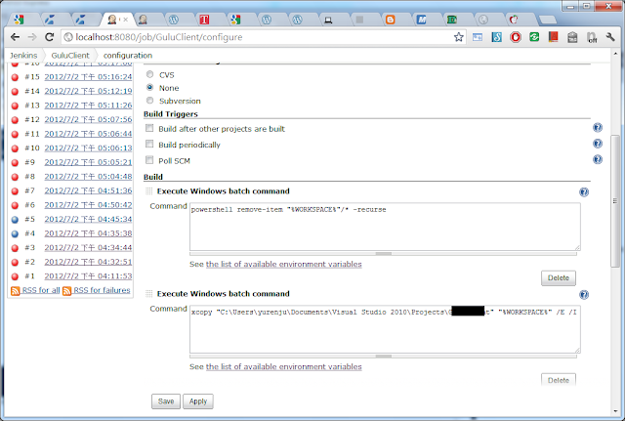Tick the Poll SCM checkbox
625x421 pixels.
coord(149,160)
